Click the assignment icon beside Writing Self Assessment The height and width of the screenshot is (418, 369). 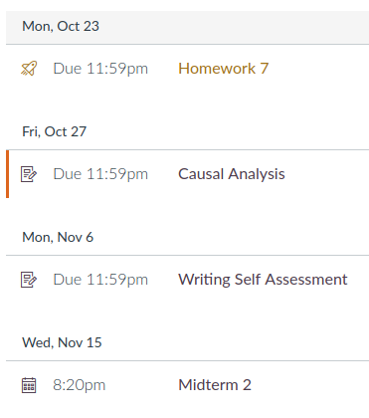click(29, 280)
